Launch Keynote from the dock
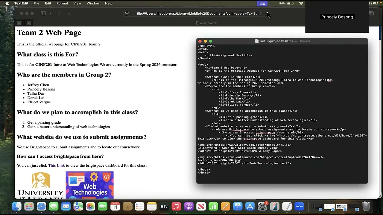 coord(238,206)
